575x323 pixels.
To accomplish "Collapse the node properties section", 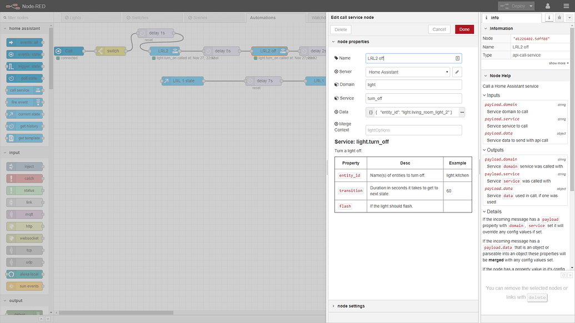I will [353, 42].
